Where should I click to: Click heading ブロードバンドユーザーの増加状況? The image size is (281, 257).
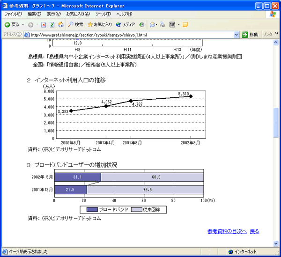pyautogui.click(x=75, y=165)
